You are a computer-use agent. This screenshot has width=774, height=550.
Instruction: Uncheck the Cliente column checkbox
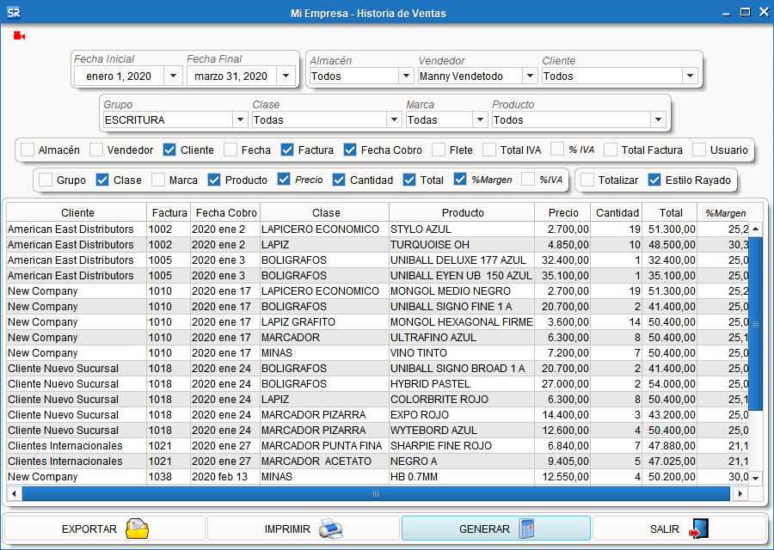pyautogui.click(x=169, y=150)
